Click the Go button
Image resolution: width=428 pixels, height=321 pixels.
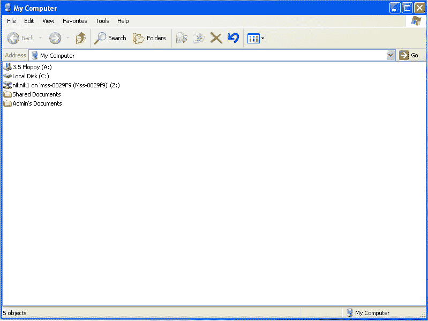point(409,55)
